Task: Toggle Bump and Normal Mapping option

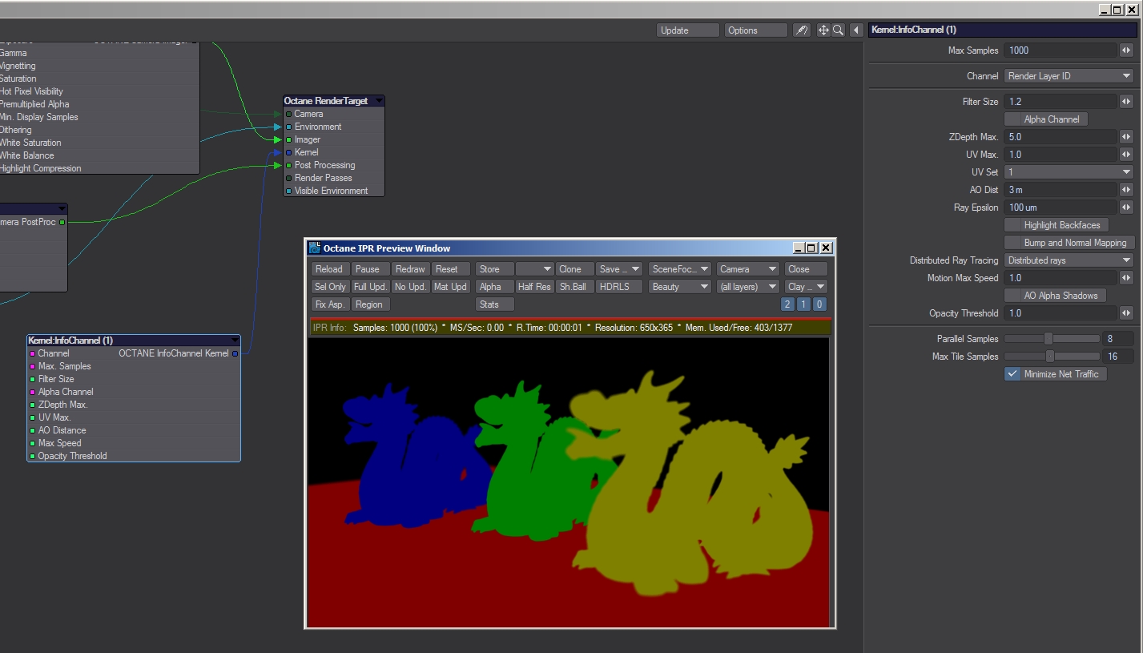Action: [1069, 243]
